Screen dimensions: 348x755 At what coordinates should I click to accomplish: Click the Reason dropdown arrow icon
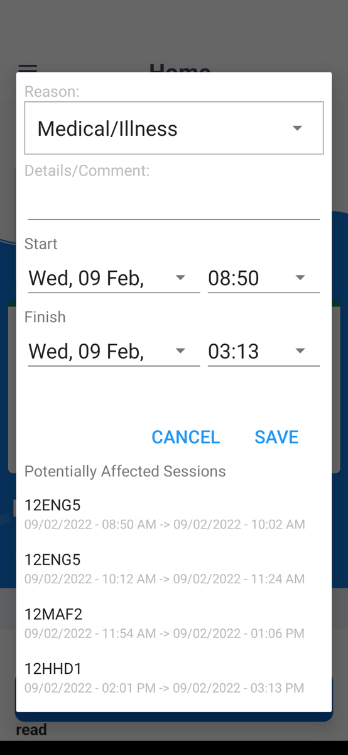[298, 128]
